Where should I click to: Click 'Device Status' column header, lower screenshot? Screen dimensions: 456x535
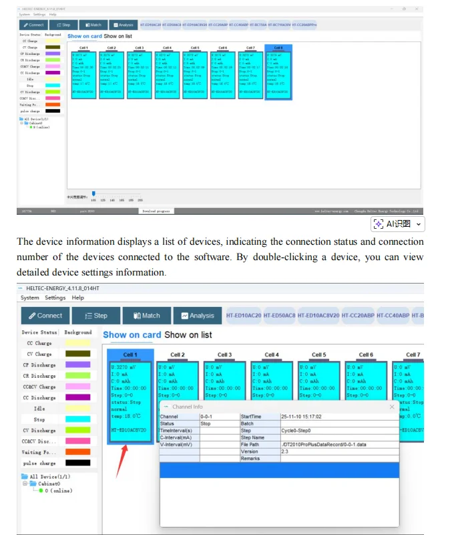point(39,332)
